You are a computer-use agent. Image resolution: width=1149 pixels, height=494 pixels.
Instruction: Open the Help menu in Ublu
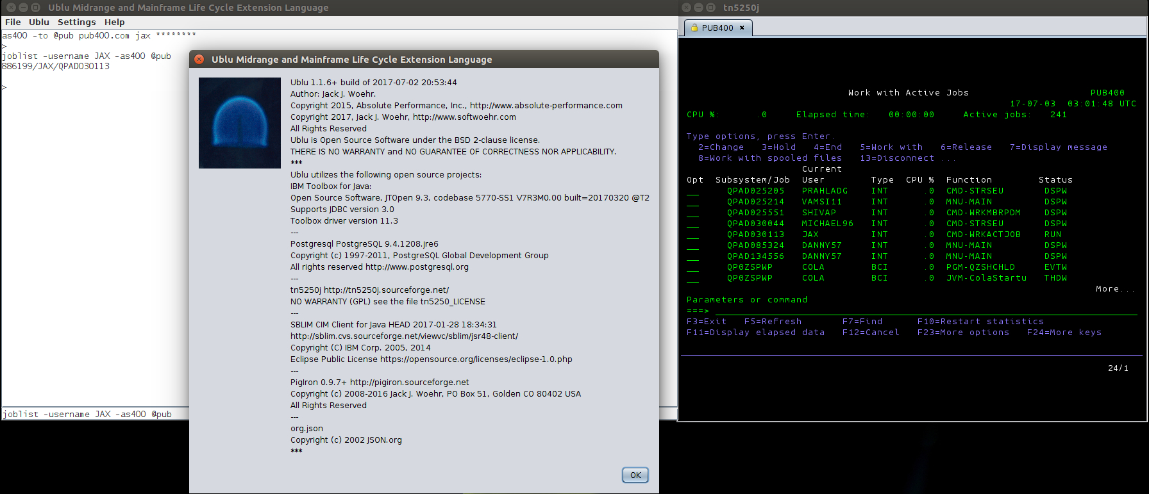pyautogui.click(x=115, y=22)
